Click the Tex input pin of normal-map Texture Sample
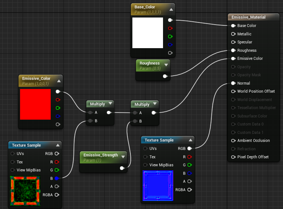 coord(146,157)
